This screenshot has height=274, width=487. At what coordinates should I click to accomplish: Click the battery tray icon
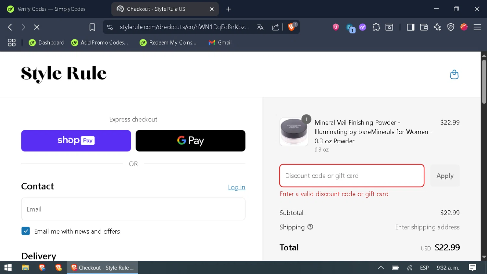click(395, 268)
